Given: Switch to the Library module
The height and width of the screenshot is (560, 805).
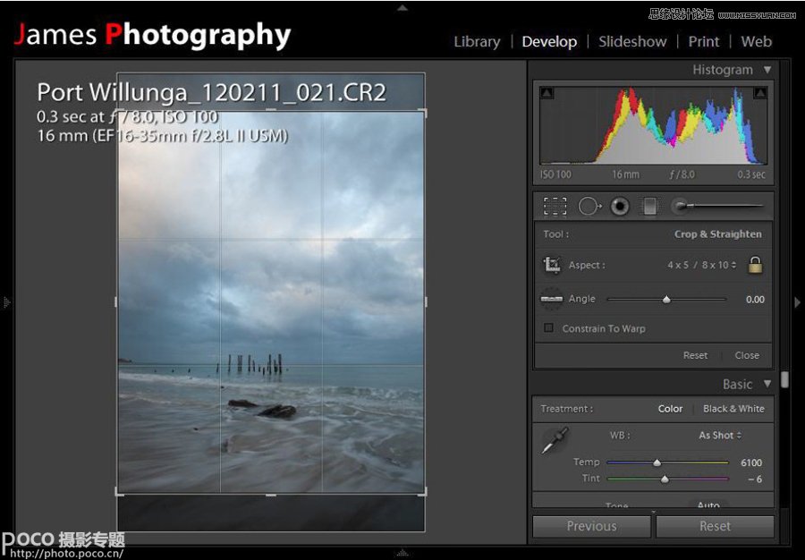Looking at the screenshot, I should [x=477, y=41].
